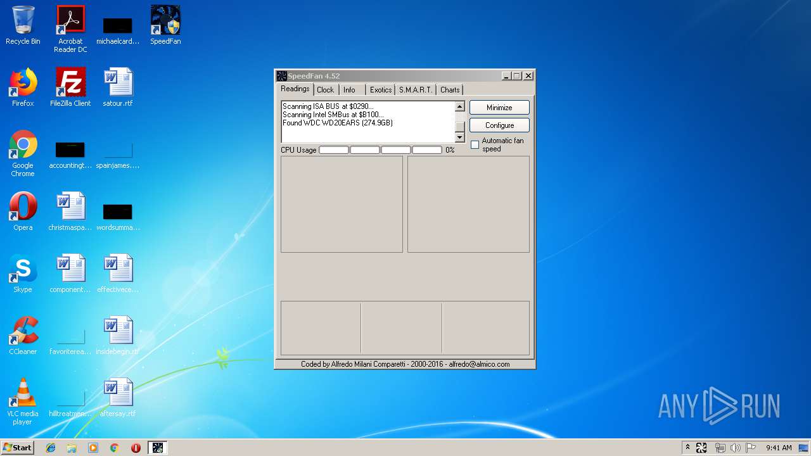The image size is (811, 456).
Task: Click the 'Scanning Intel SMBus' log line
Action: click(333, 115)
